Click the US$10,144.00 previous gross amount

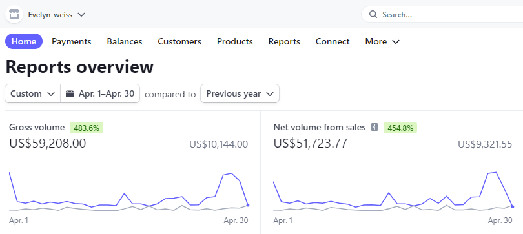pos(219,144)
